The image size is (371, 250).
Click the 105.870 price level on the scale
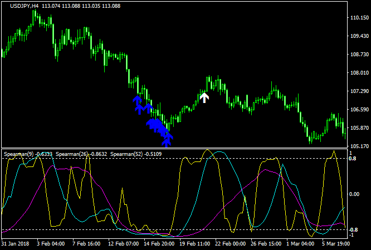[x=359, y=128]
